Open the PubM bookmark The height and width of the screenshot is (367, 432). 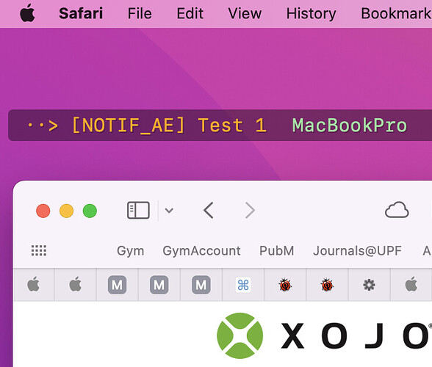coord(276,250)
